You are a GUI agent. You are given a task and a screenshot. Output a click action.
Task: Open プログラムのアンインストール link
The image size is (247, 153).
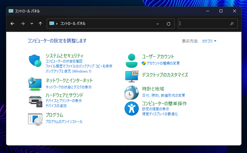pos(64,122)
